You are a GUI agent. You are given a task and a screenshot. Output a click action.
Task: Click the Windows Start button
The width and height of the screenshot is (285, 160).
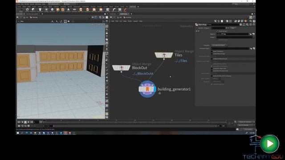tap(18, 133)
